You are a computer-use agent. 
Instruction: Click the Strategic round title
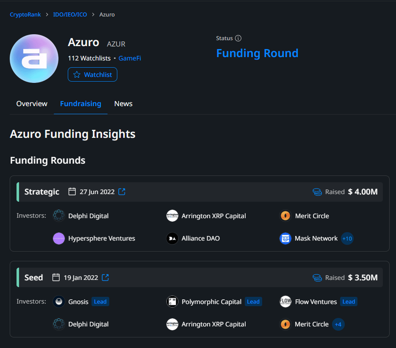42,192
